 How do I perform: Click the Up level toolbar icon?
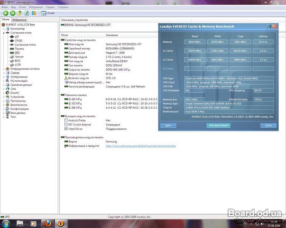[x=19, y=13]
